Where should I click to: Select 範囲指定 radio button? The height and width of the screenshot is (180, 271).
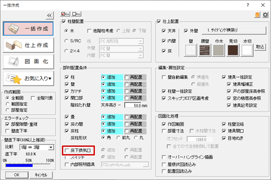(x=7, y=104)
